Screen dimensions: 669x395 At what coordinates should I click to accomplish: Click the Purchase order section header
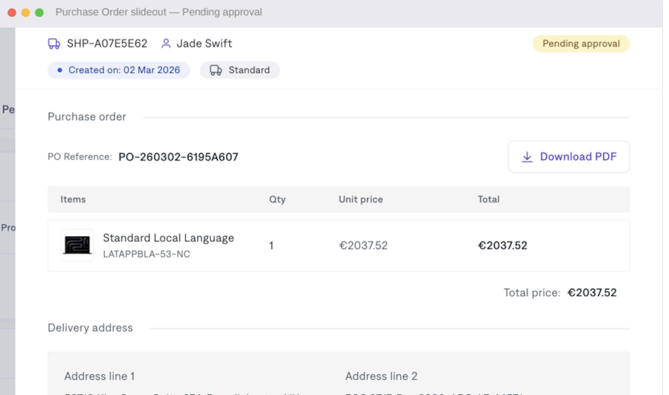87,116
